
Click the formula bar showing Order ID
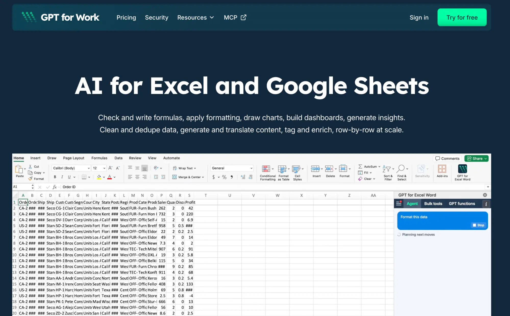point(273,187)
